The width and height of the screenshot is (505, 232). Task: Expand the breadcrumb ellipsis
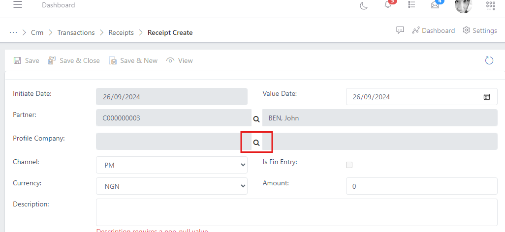coord(13,32)
